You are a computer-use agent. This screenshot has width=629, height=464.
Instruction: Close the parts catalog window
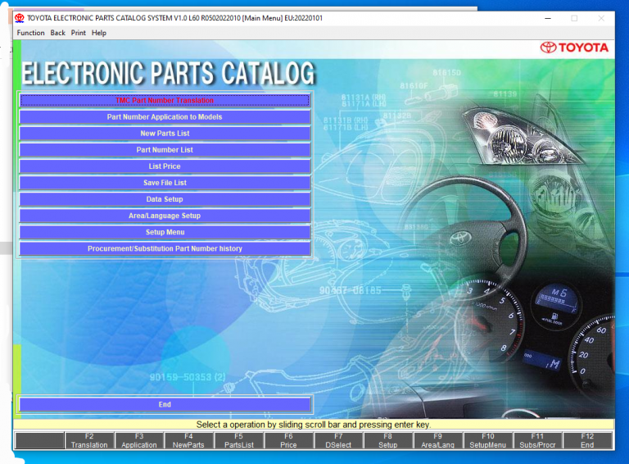(x=601, y=19)
